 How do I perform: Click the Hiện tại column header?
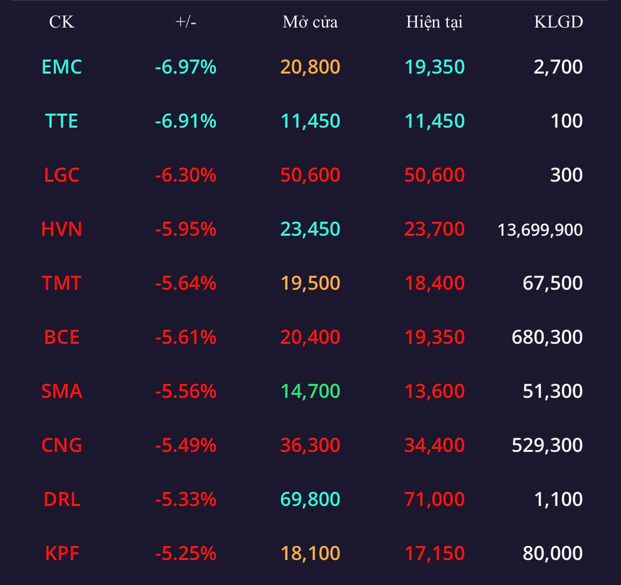coord(434,22)
